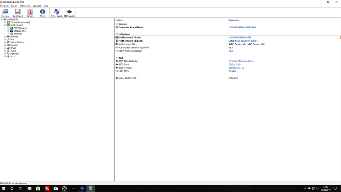Open the Summary toolbar icon
This screenshot has width=341, height=192.
(x=5, y=13)
